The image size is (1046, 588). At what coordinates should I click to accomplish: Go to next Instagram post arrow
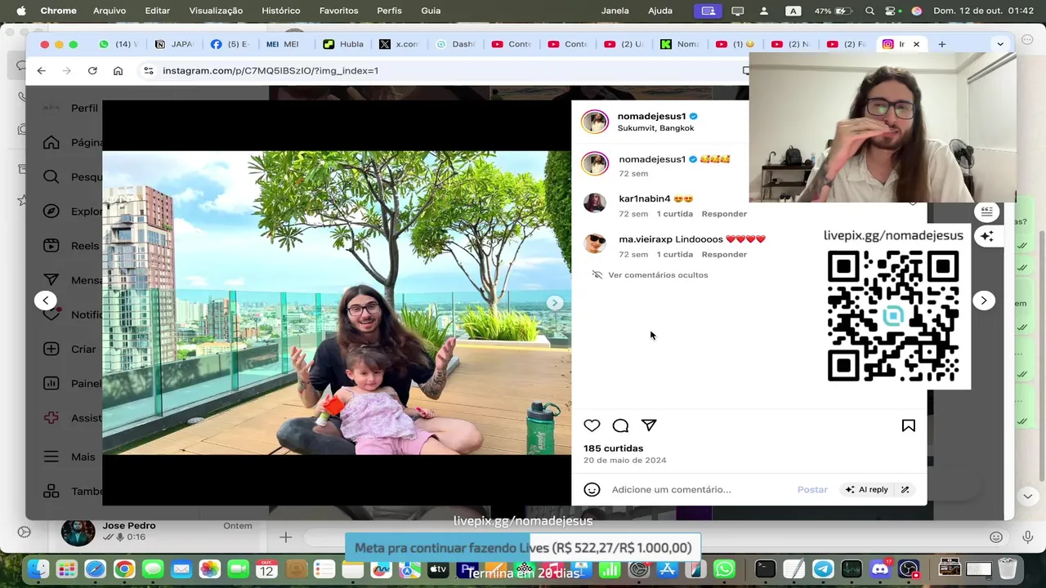tap(984, 301)
